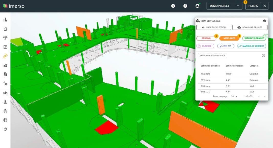Open the settings gears icon in sidebar
This screenshot has height=148, width=273.
(5, 83)
